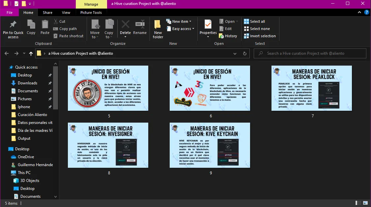Pin the folder to Quick access

click(x=13, y=29)
